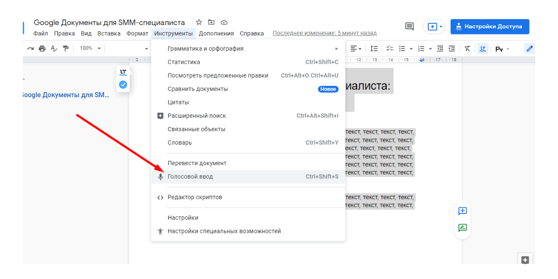Toggle the LanguageTool toolbar button

point(483,48)
